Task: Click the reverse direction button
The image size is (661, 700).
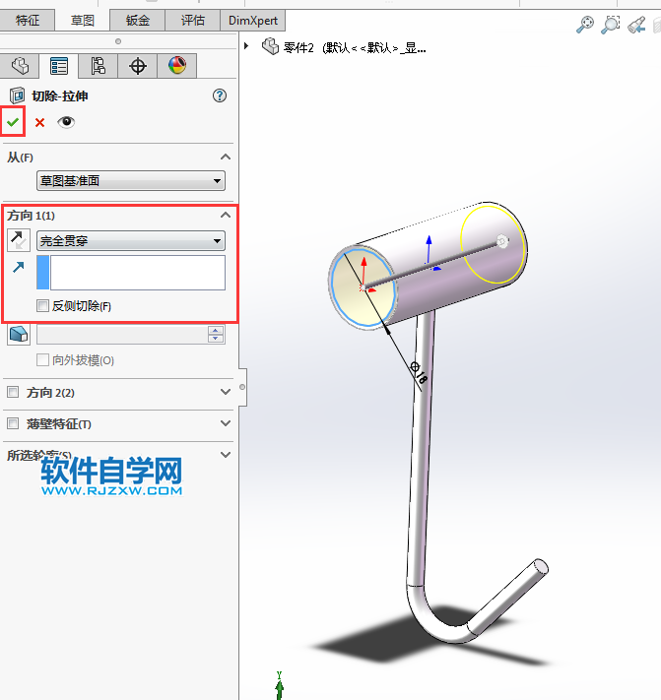Action: click(x=19, y=240)
